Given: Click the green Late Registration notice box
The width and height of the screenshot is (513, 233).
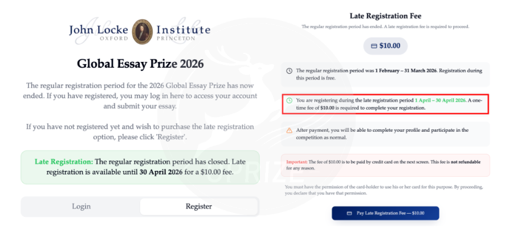Looking at the screenshot, I should (140, 167).
